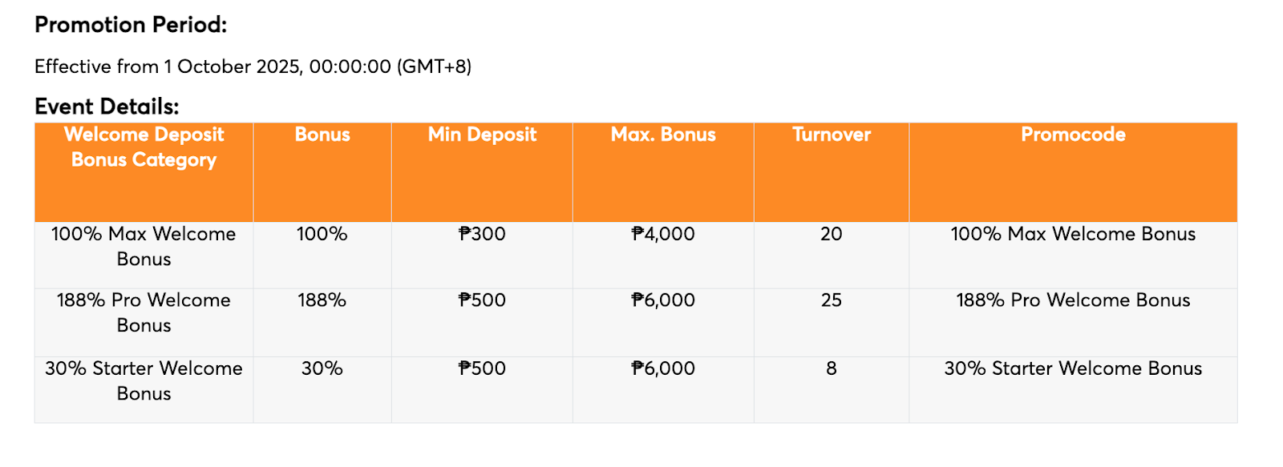Click the Promotion Period heading
The width and height of the screenshot is (1283, 467).
click(131, 25)
